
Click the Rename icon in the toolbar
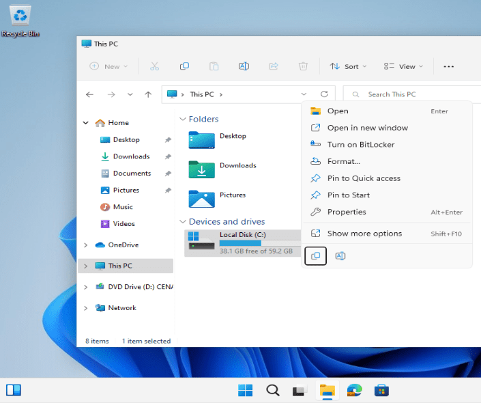244,66
